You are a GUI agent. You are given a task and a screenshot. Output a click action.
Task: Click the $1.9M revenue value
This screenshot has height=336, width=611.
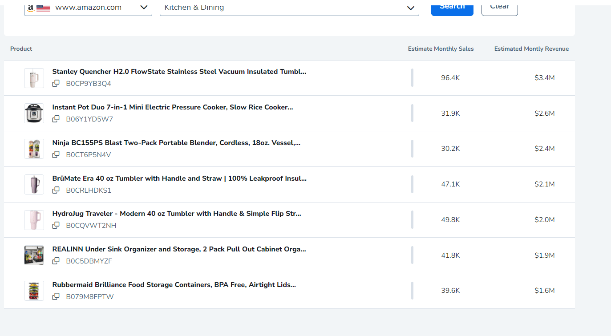point(545,255)
